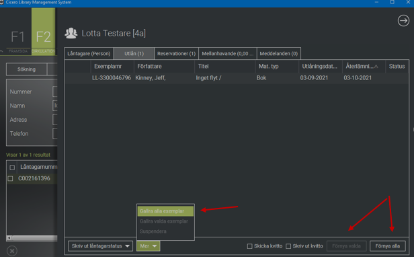Choose Suspendera in the Mer menu
This screenshot has height=257, width=414.
[x=165, y=231]
